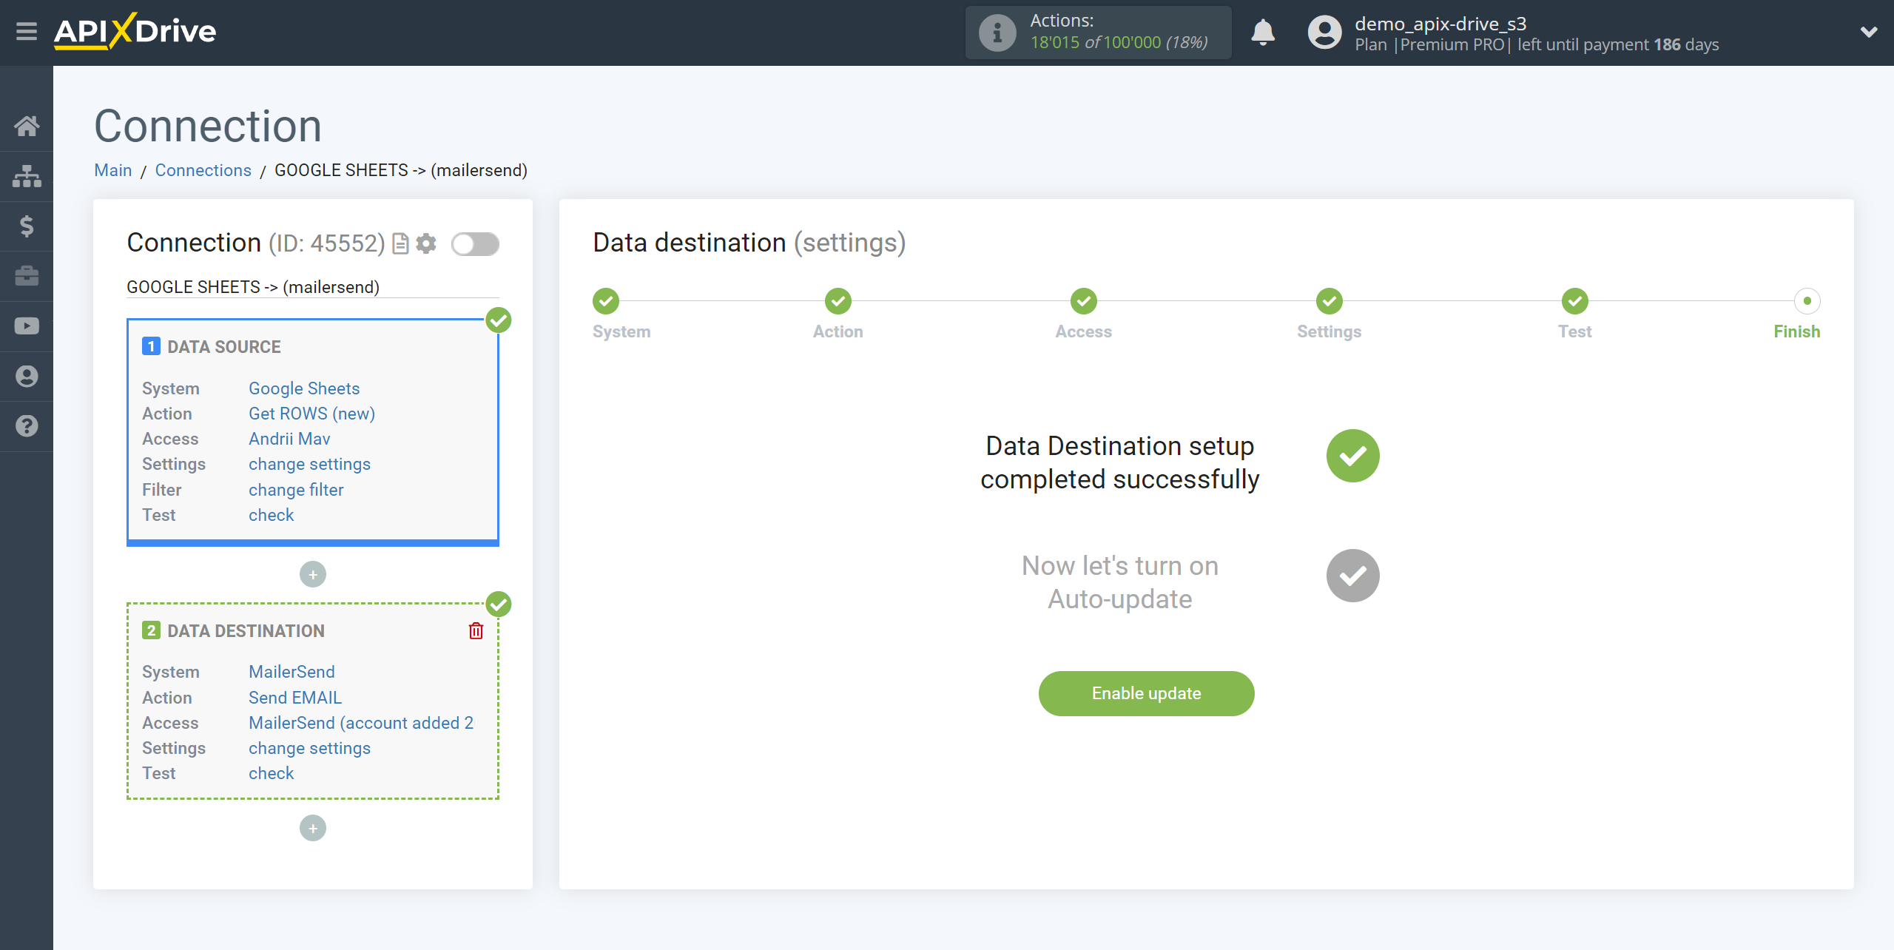Expand the Actions usage info panel
The width and height of the screenshot is (1894, 950).
tap(995, 32)
